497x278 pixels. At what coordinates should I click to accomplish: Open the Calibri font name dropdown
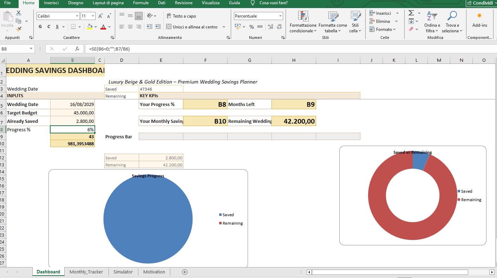tap(77, 16)
